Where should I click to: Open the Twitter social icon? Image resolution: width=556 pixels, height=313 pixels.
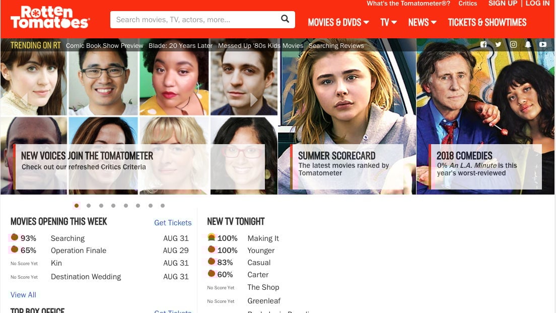tap(498, 44)
